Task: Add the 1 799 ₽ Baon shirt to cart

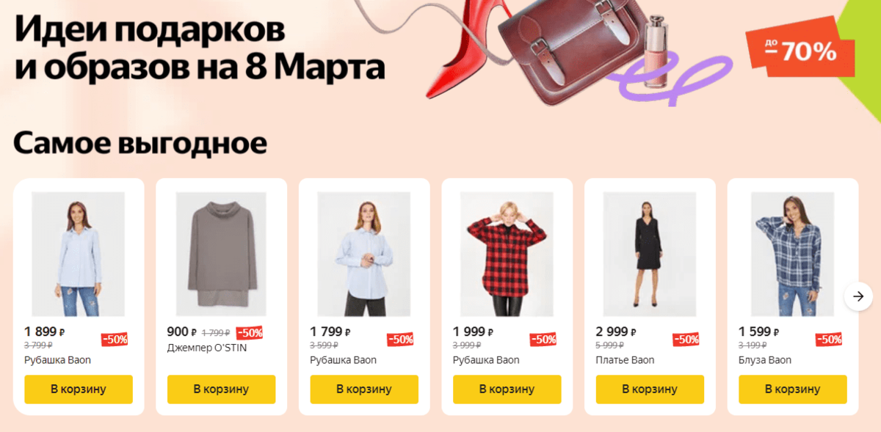Action: (x=364, y=389)
